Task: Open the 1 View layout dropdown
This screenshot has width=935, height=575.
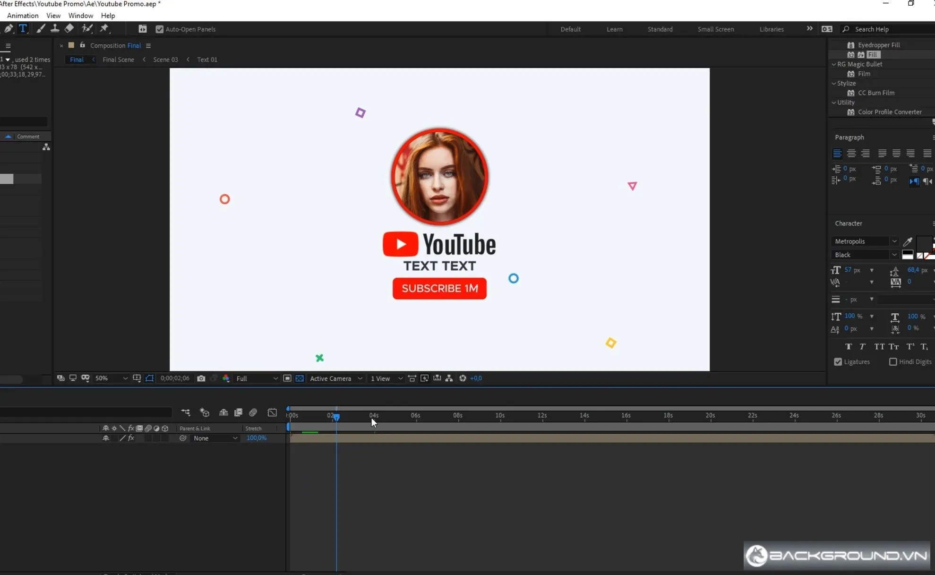Action: coord(386,378)
